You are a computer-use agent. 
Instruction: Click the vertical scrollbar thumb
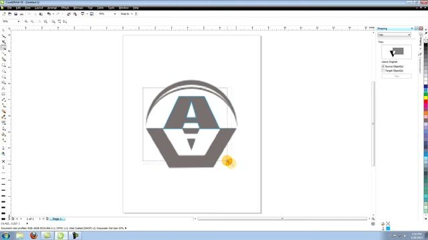point(373,123)
